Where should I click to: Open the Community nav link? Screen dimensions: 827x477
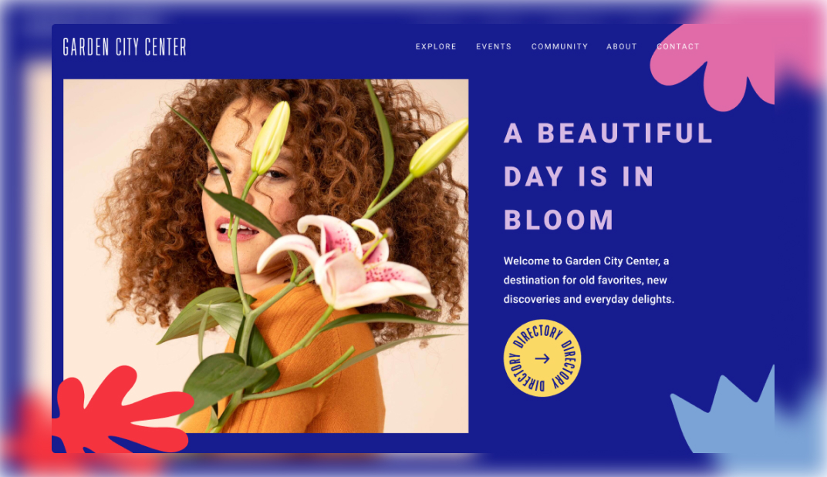[x=559, y=46]
